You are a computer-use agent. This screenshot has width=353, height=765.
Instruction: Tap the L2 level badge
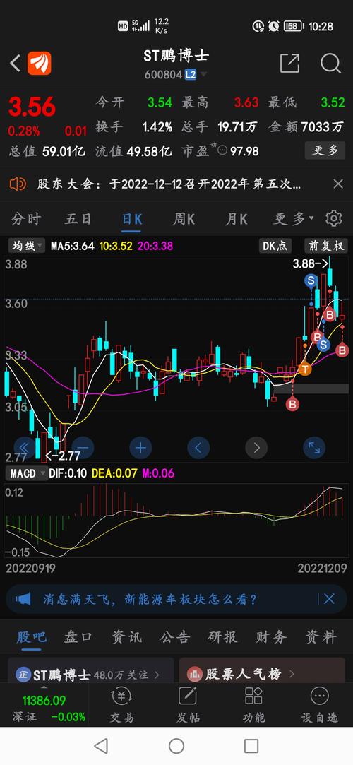(190, 75)
